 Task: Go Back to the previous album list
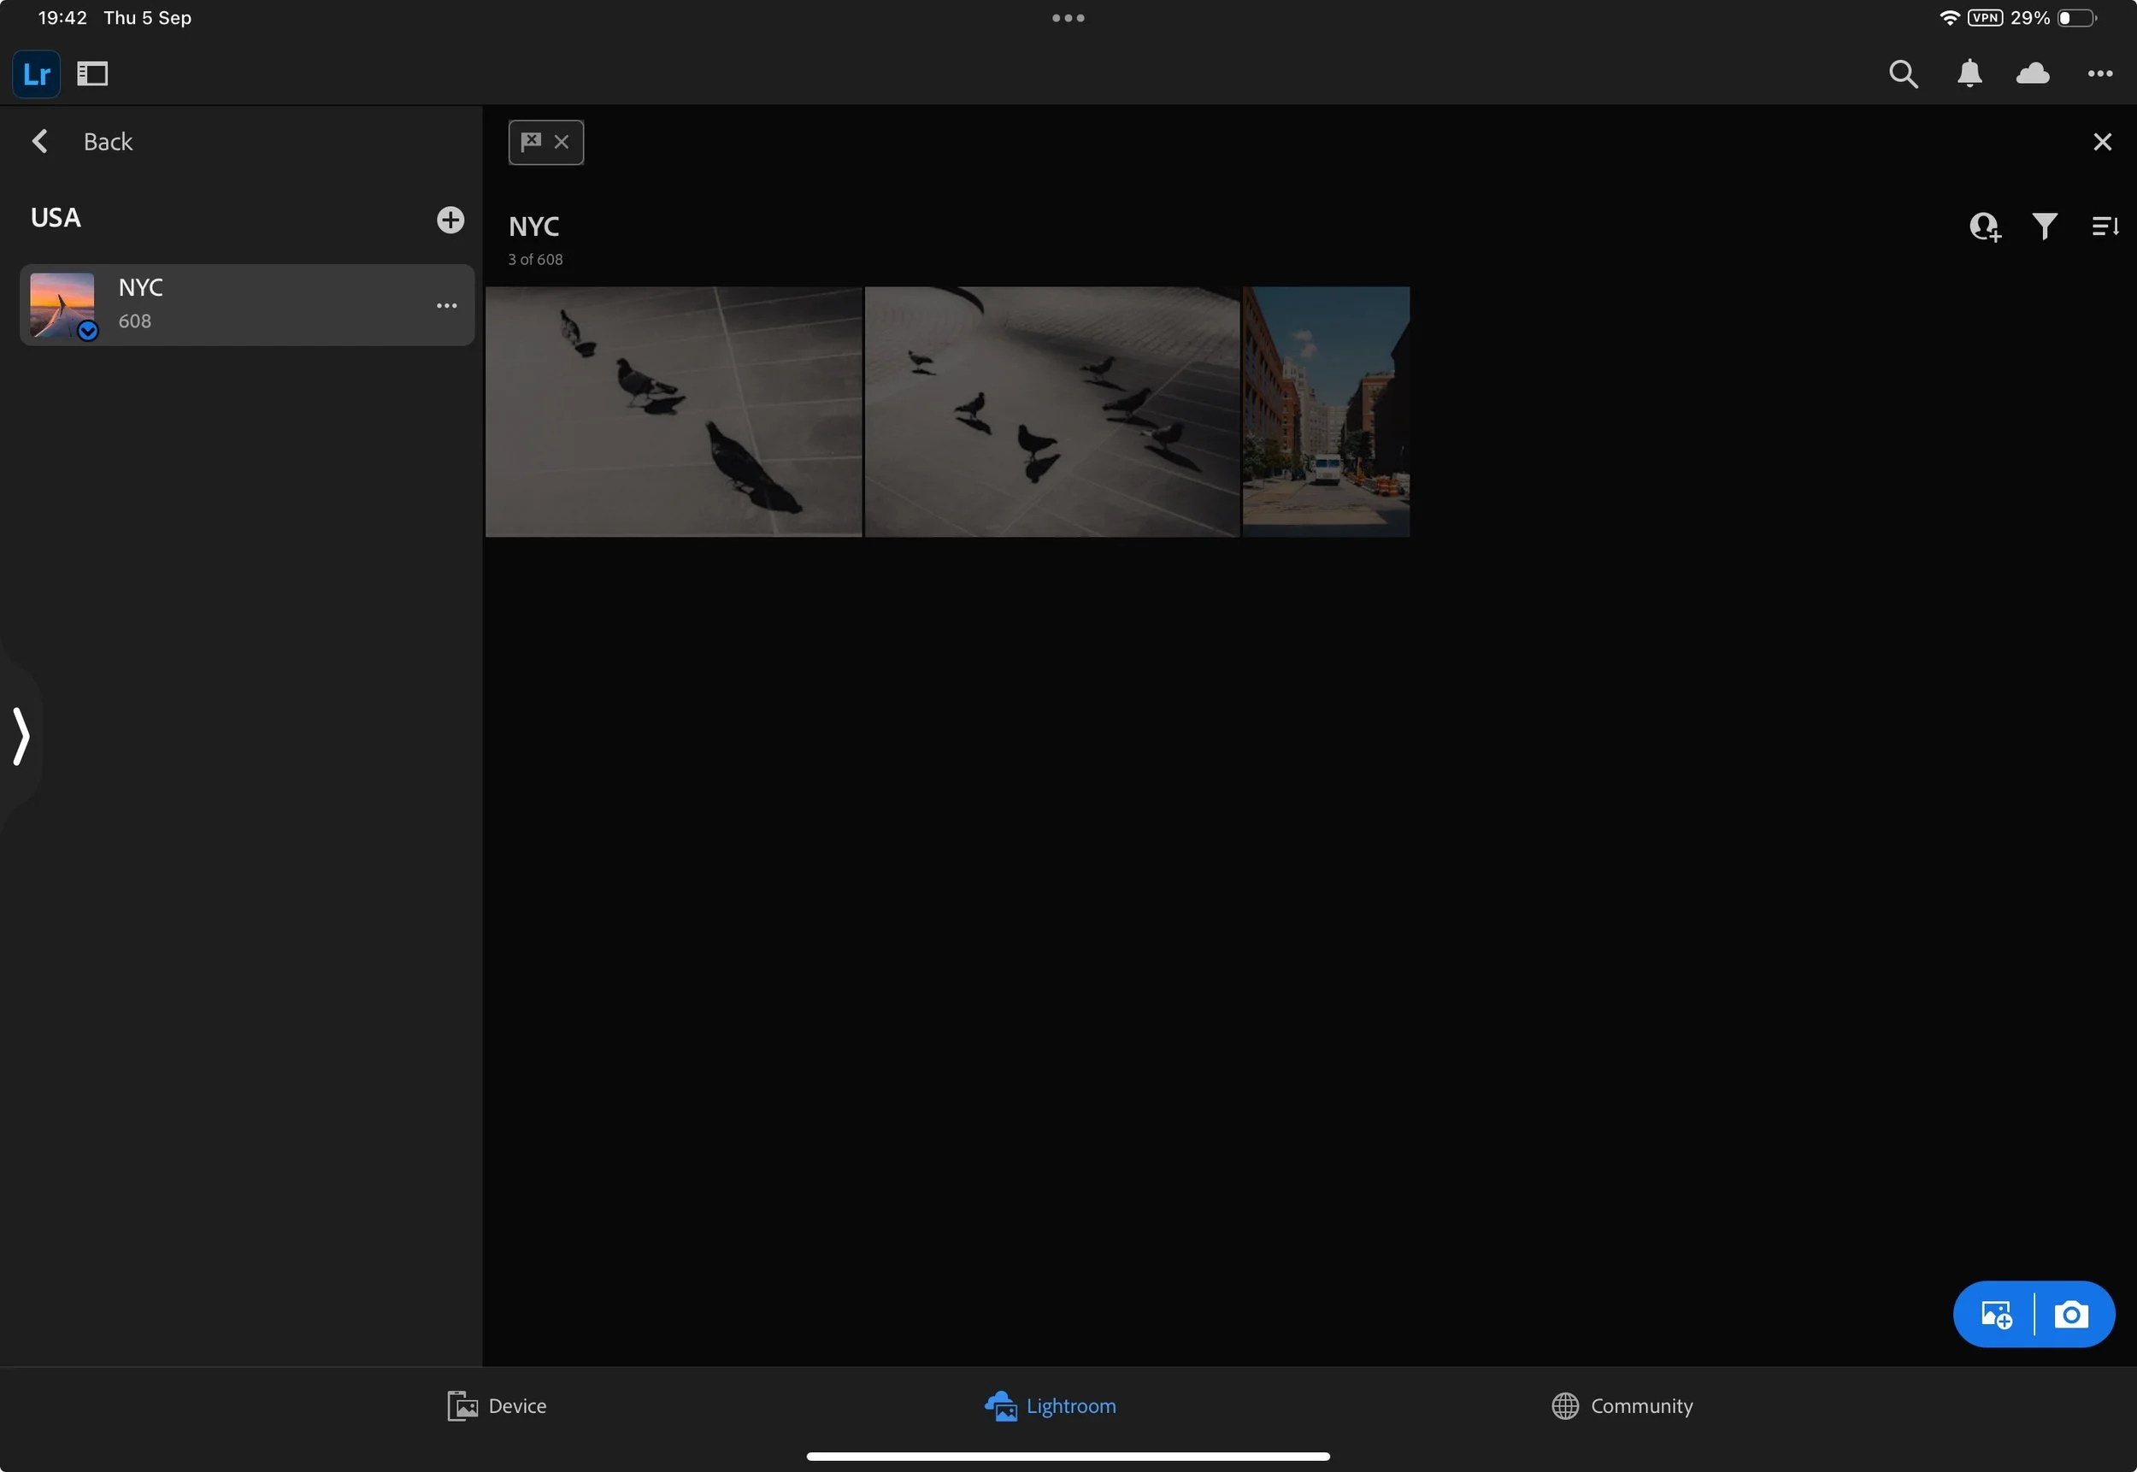(83, 142)
